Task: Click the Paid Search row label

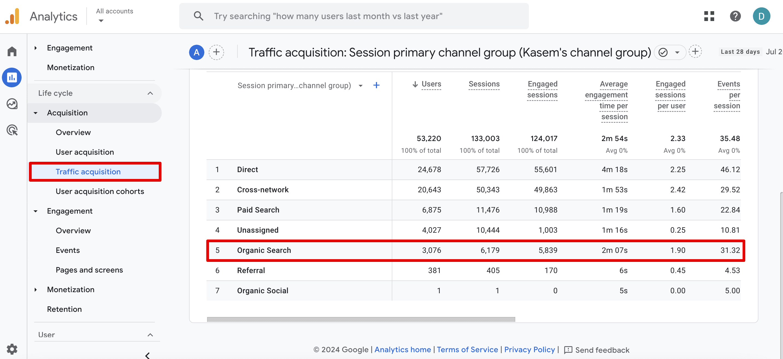Action: coord(258,210)
